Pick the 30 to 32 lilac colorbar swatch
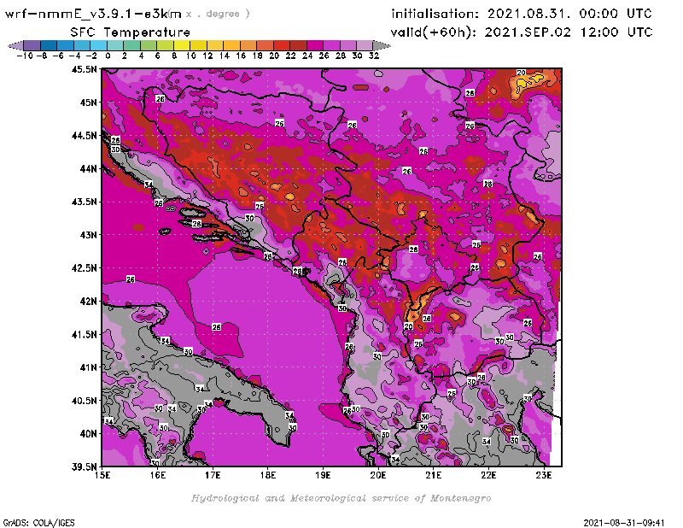This screenshot has height=528, width=683. tap(365, 45)
